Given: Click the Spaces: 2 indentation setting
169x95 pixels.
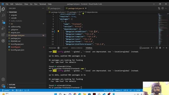Looking at the screenshot, I should pyautogui.click(x=118, y=90).
